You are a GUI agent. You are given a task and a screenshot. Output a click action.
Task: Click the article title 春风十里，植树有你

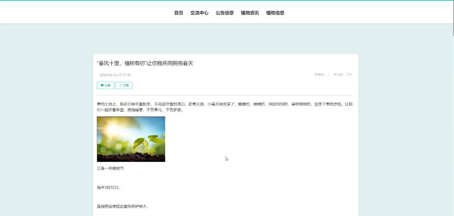coord(145,63)
